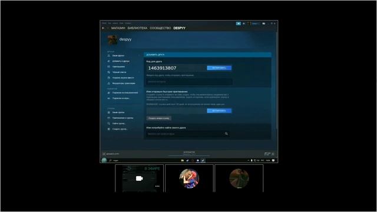
Task: Select the В ЭФИРЕ stream thumbnail
Action: tap(140, 178)
